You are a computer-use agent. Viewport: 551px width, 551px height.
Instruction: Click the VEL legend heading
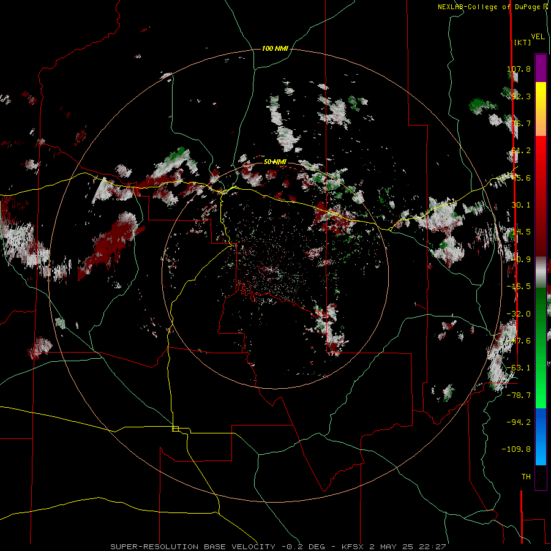538,37
